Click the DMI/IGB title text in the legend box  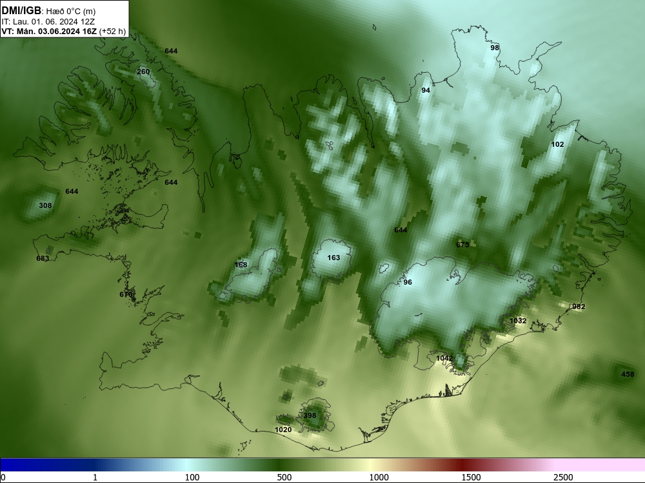tap(21, 11)
